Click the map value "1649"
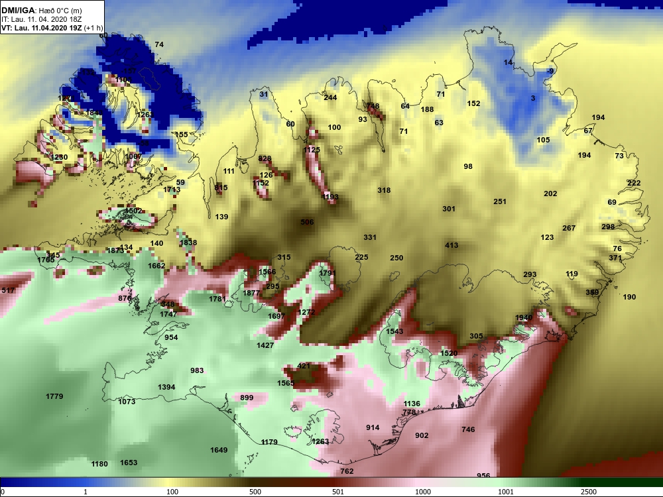This screenshot has height=497, width=663. (x=219, y=450)
